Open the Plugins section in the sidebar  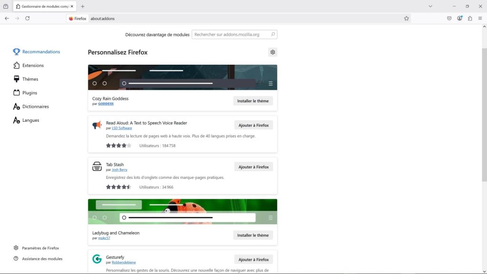[x=29, y=92]
